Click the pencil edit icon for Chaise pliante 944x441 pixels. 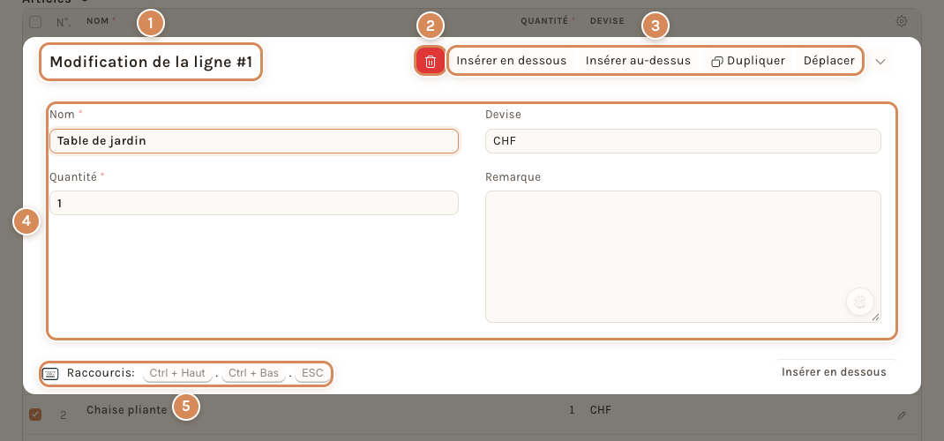click(x=902, y=415)
